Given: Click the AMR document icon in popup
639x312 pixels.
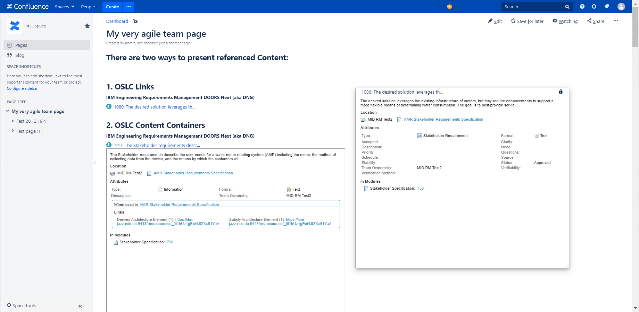Looking at the screenshot, I should coord(399,120).
